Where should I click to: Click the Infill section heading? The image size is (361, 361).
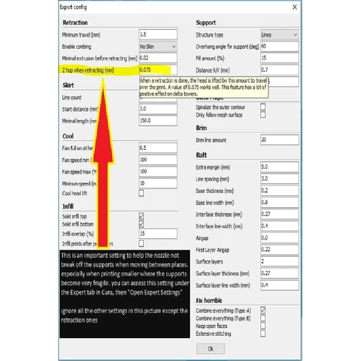[68, 206]
